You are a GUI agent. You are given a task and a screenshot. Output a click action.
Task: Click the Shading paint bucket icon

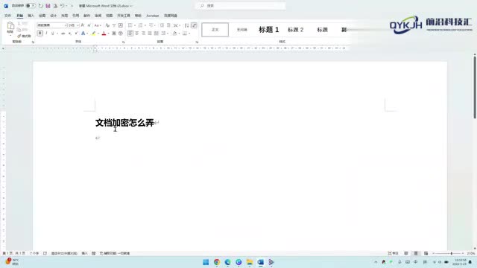point(174,33)
